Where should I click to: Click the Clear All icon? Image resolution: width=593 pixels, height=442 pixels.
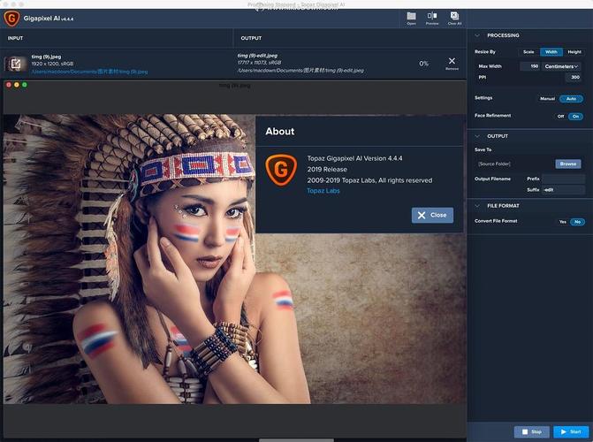[x=454, y=17]
